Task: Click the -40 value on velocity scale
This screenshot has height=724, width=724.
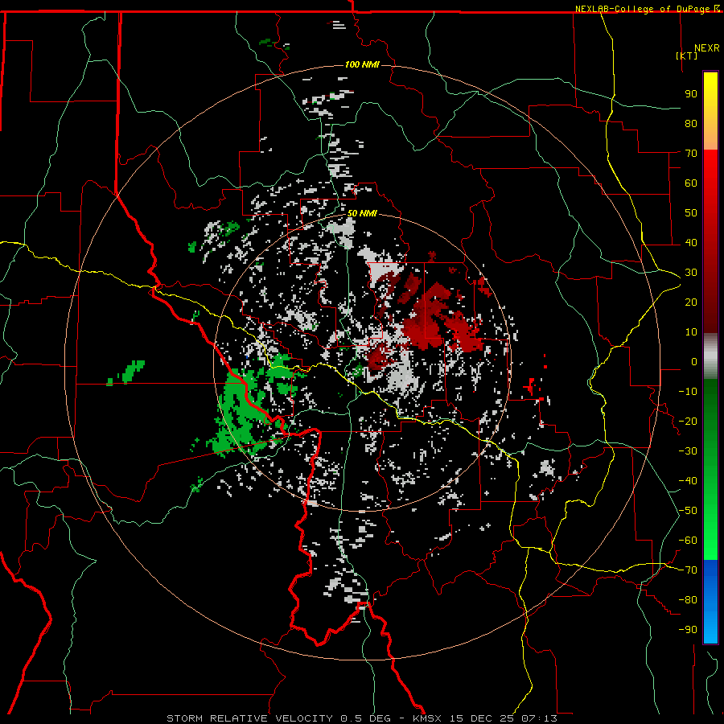Action: [x=688, y=481]
